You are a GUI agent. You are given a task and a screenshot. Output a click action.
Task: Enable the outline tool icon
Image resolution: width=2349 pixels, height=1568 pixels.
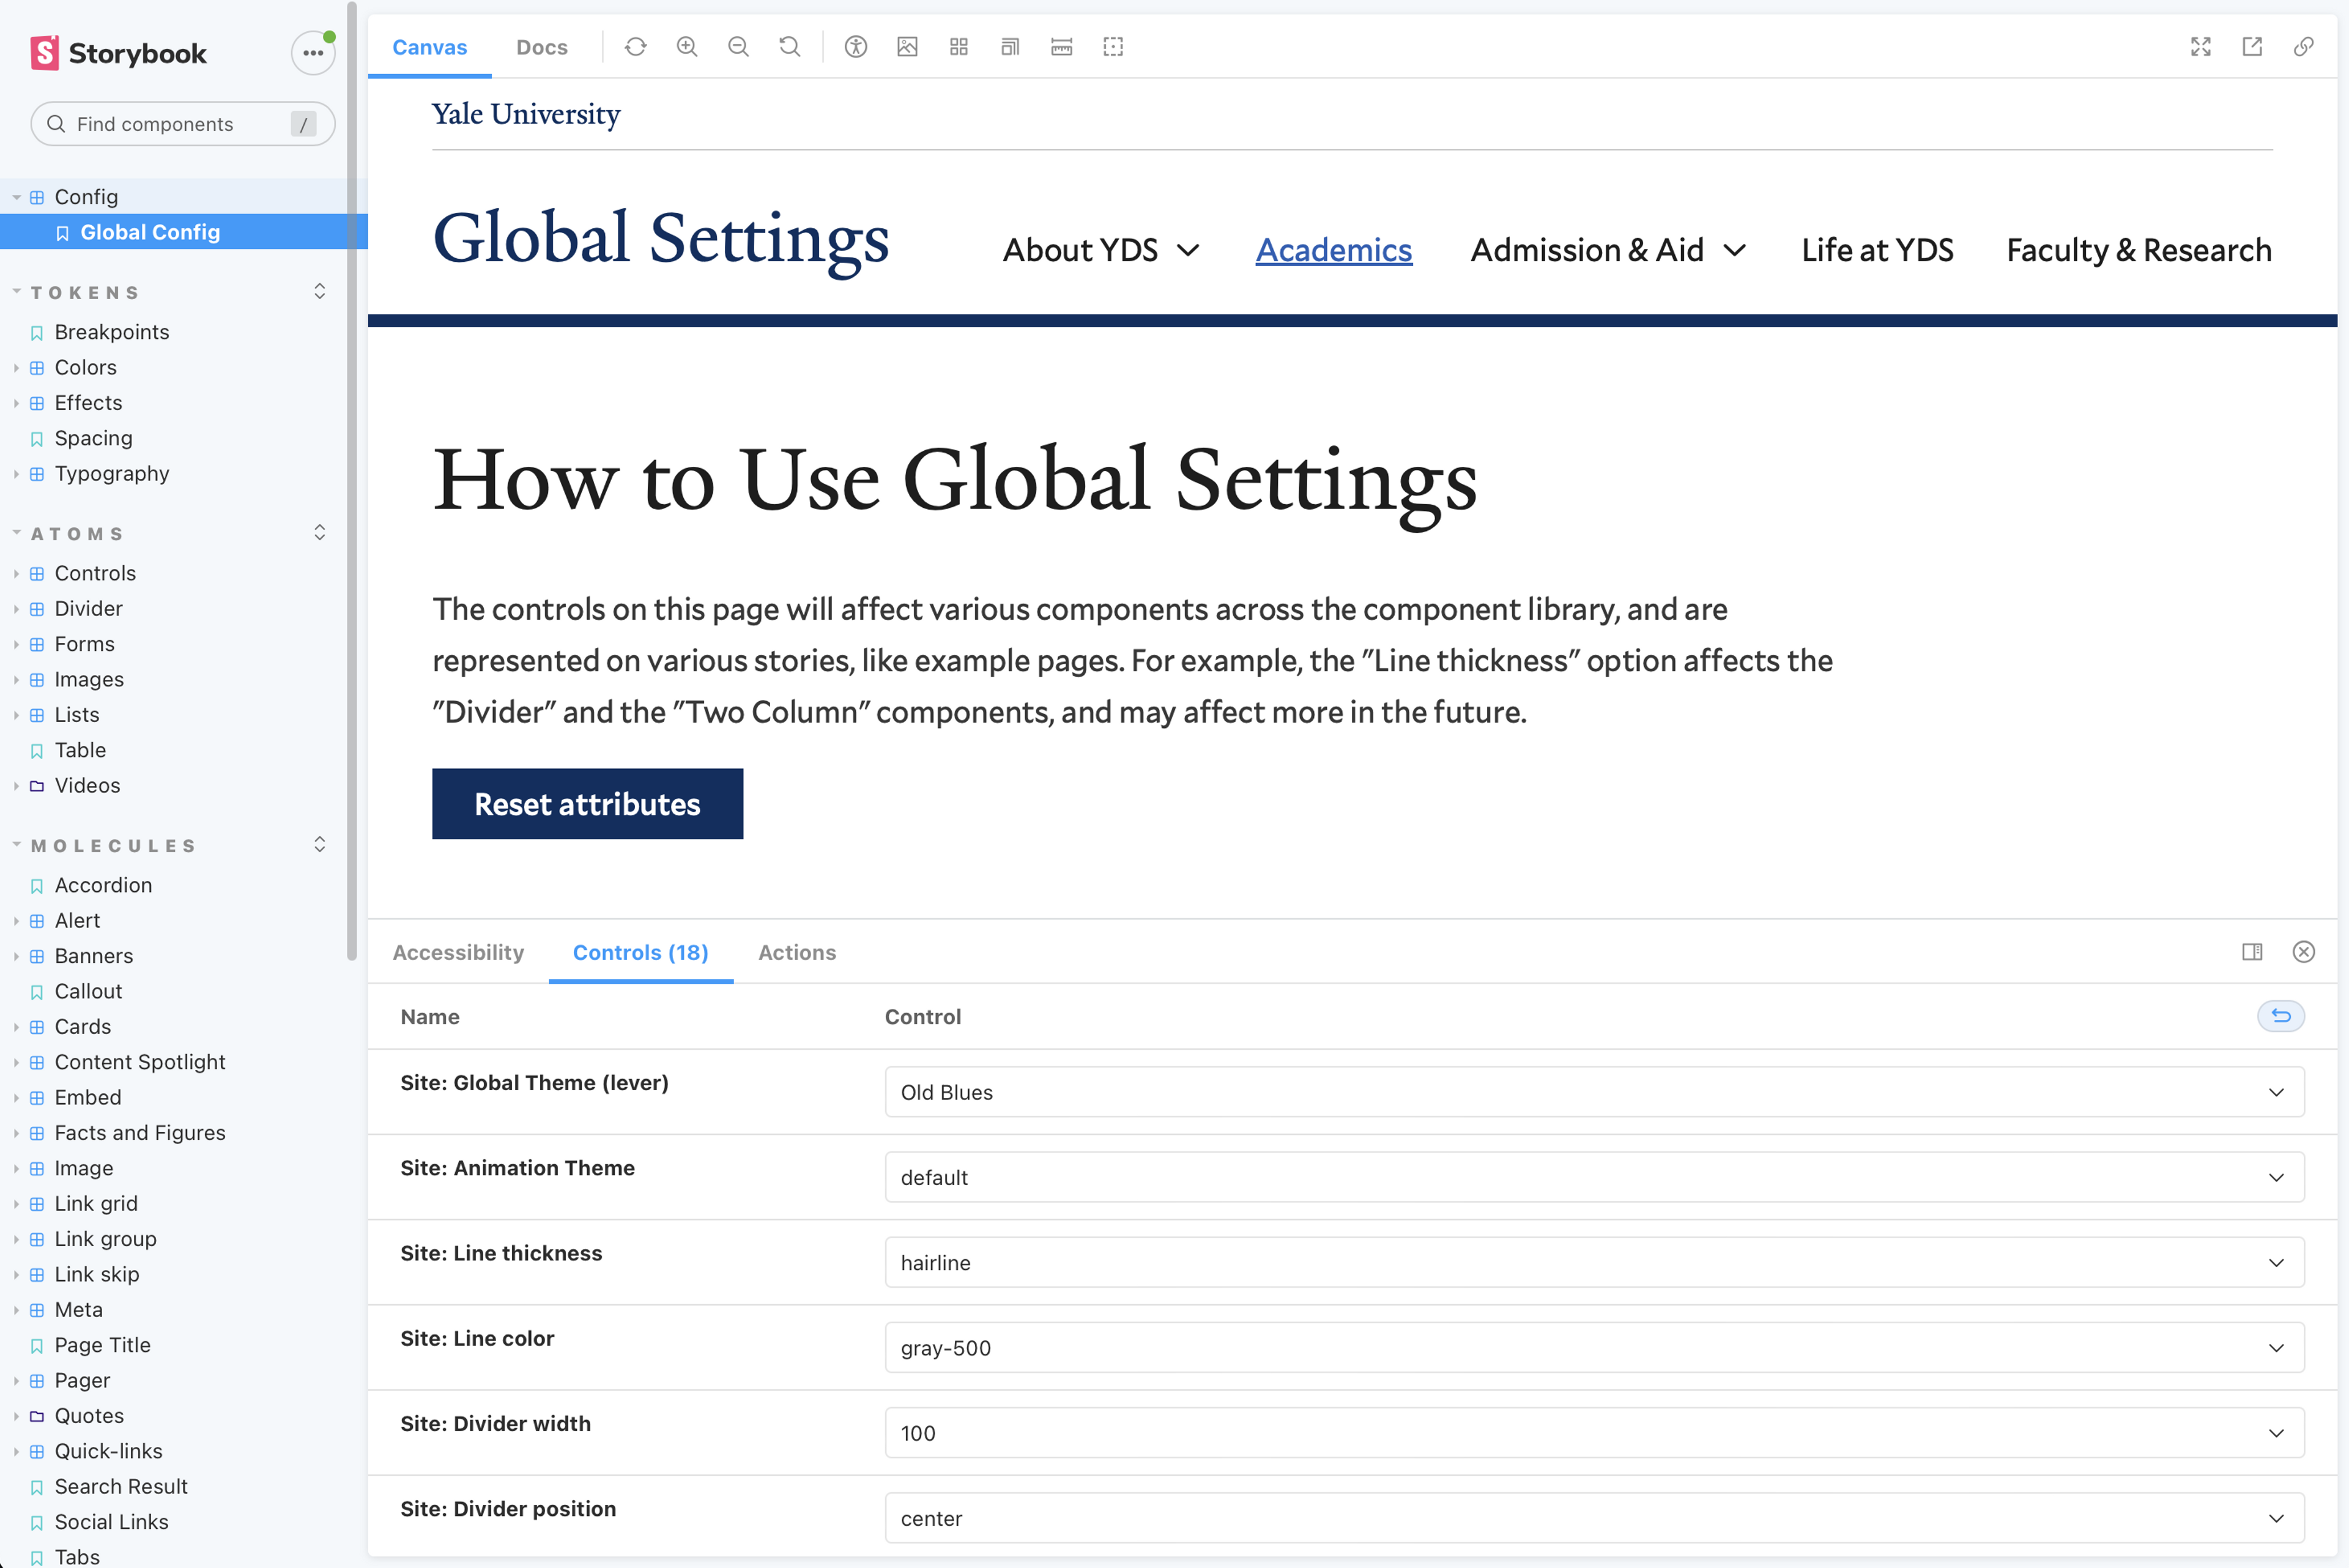pos(1113,47)
